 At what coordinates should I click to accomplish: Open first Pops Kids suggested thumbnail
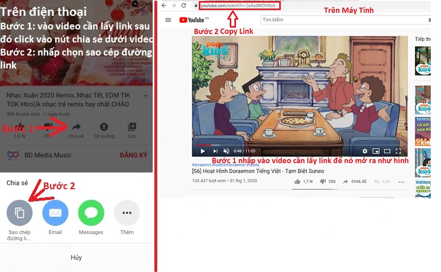click(x=423, y=61)
